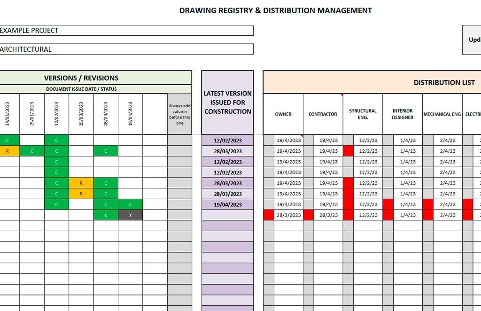Select the MECHANICAL ENG column header
This screenshot has width=481, height=311.
(x=442, y=114)
